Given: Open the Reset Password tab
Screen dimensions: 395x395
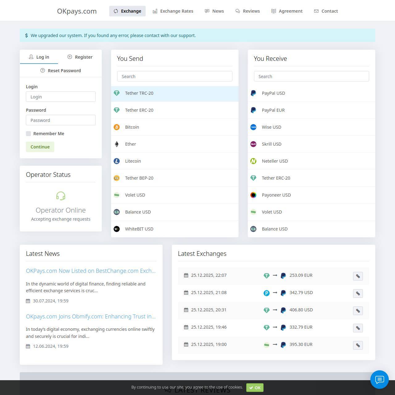Looking at the screenshot, I should pos(61,71).
